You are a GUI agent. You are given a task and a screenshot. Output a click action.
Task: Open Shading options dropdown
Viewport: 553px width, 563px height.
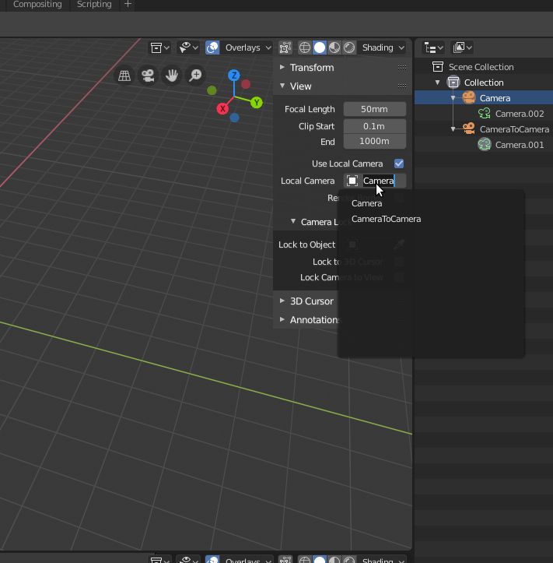coord(383,48)
